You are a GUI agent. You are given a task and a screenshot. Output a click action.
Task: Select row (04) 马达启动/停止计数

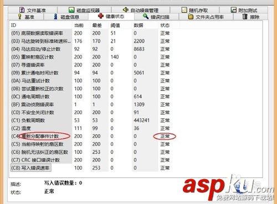(x=90, y=49)
